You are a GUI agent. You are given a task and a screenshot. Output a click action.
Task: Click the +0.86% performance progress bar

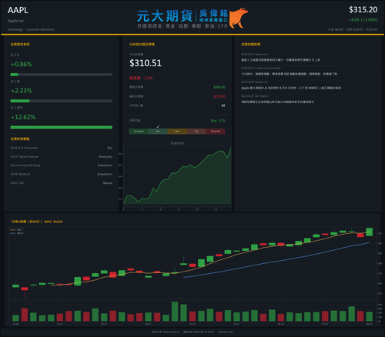coord(61,75)
